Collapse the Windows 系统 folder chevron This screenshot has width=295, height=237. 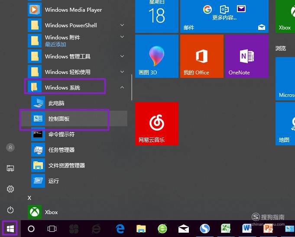(x=122, y=87)
